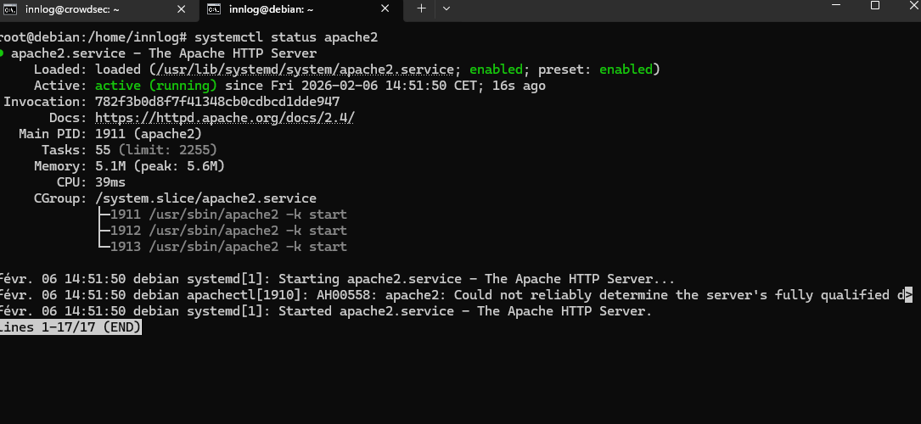The image size is (921, 424).
Task: Open a new terminal tab with plus button
Action: (x=421, y=8)
